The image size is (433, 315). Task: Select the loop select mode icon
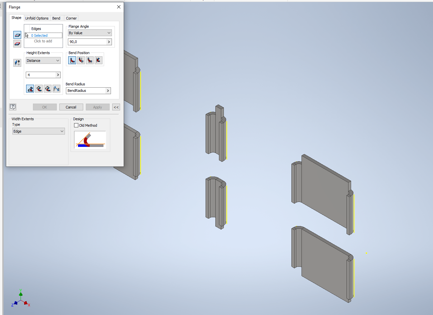17,44
